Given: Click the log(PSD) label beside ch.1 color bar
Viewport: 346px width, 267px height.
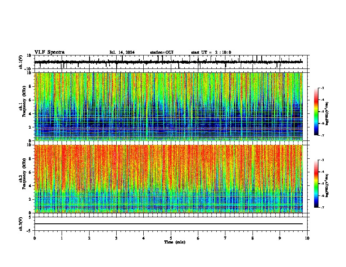Looking at the screenshot, I should (x=327, y=113).
